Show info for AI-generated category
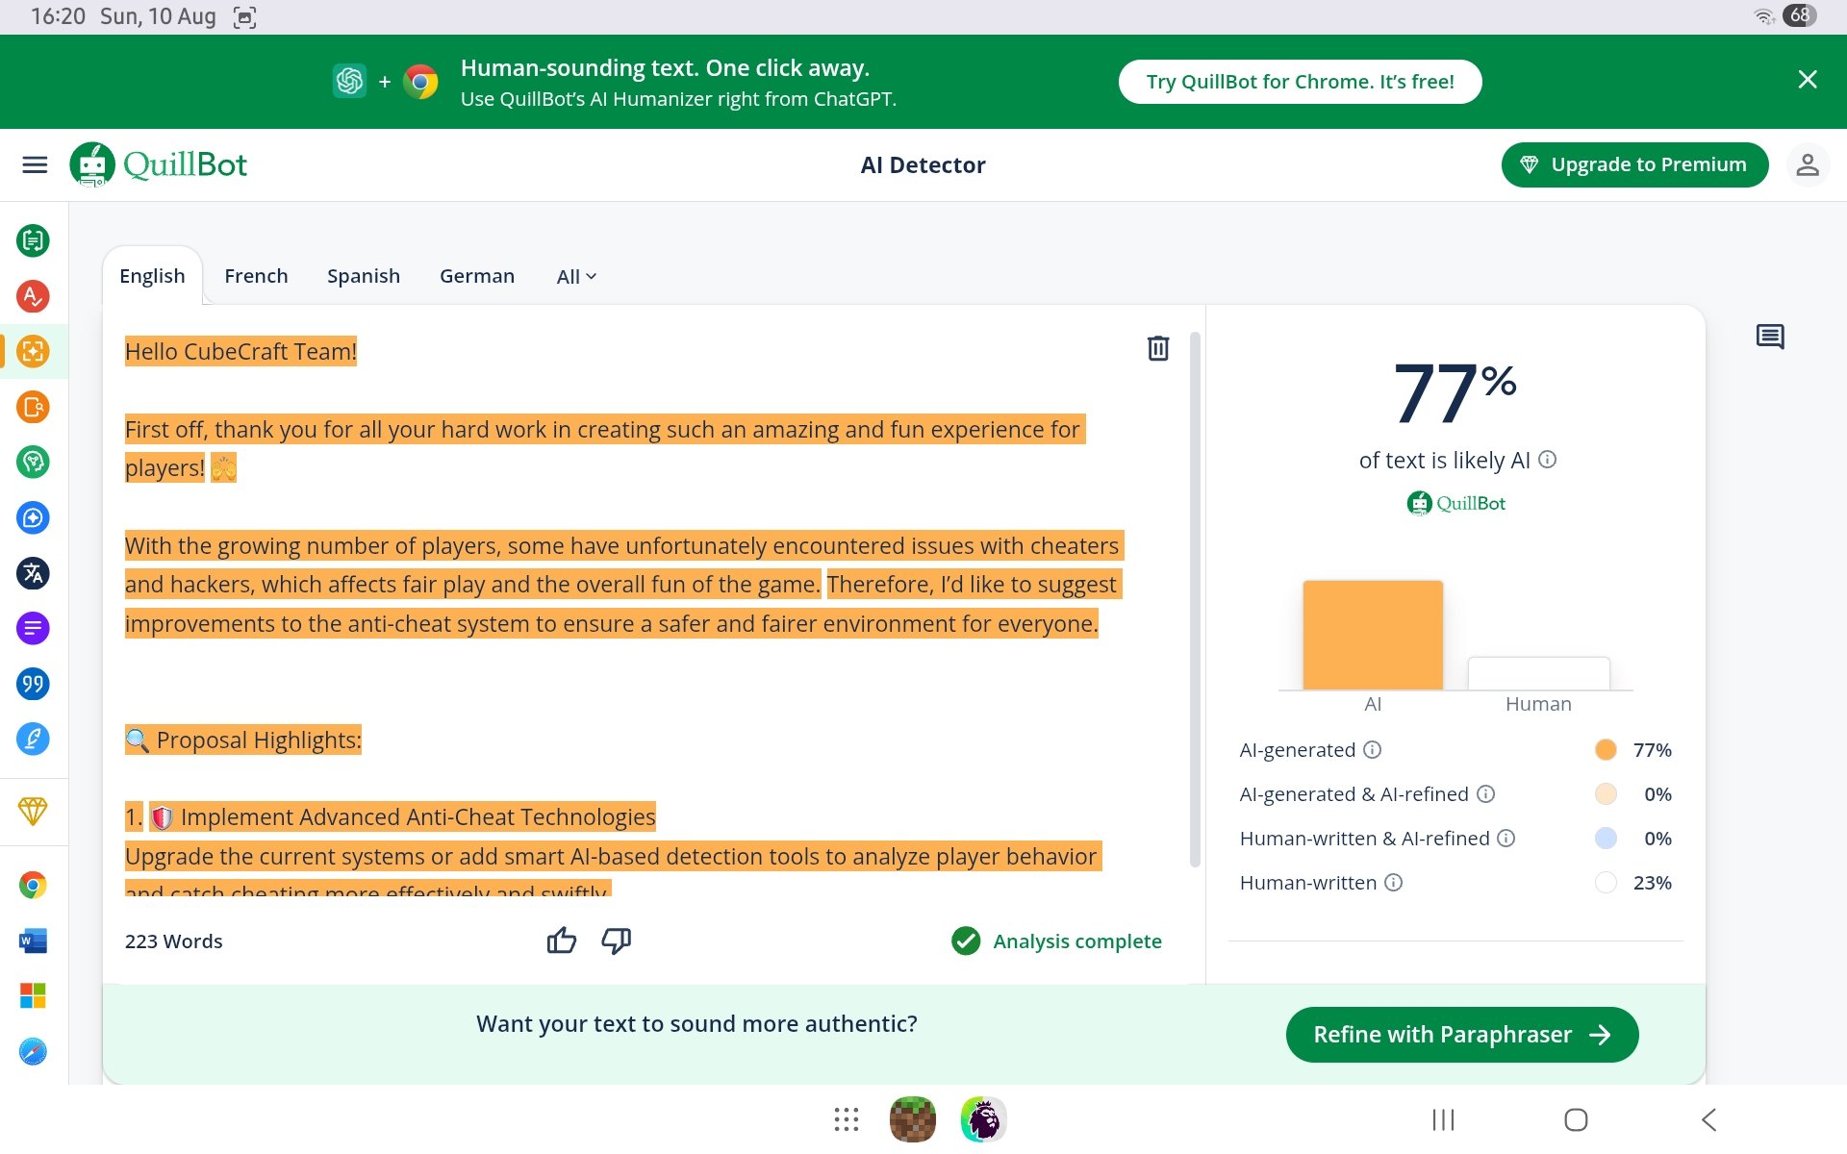The width and height of the screenshot is (1847, 1154). pos(1373,750)
